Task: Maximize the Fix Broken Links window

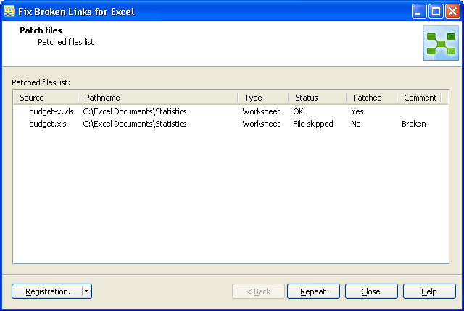Action: (x=436, y=12)
